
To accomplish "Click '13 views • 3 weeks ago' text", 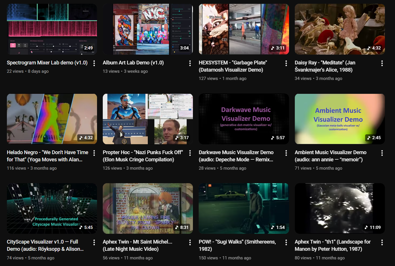I will 125,71.
